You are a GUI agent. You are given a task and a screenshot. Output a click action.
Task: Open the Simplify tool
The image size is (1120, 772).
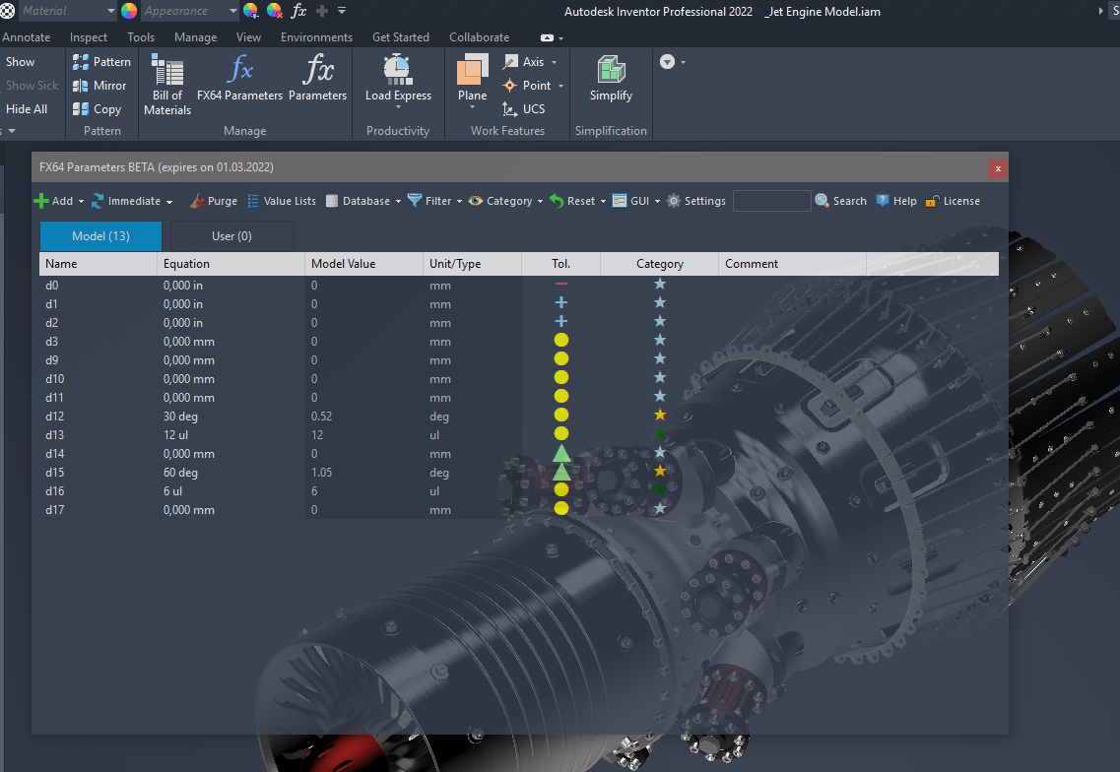coord(611,79)
